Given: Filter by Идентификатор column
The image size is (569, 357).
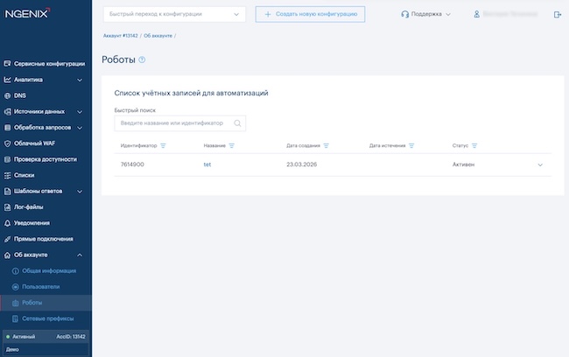Looking at the screenshot, I should tap(163, 146).
